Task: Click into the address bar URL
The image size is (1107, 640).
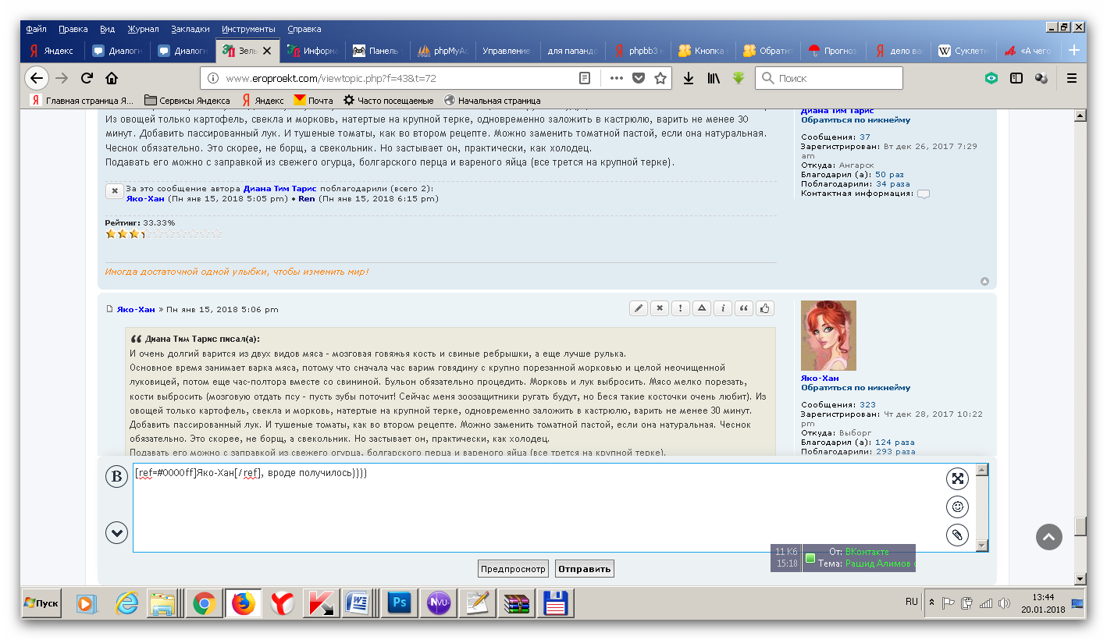Action: pos(398,78)
